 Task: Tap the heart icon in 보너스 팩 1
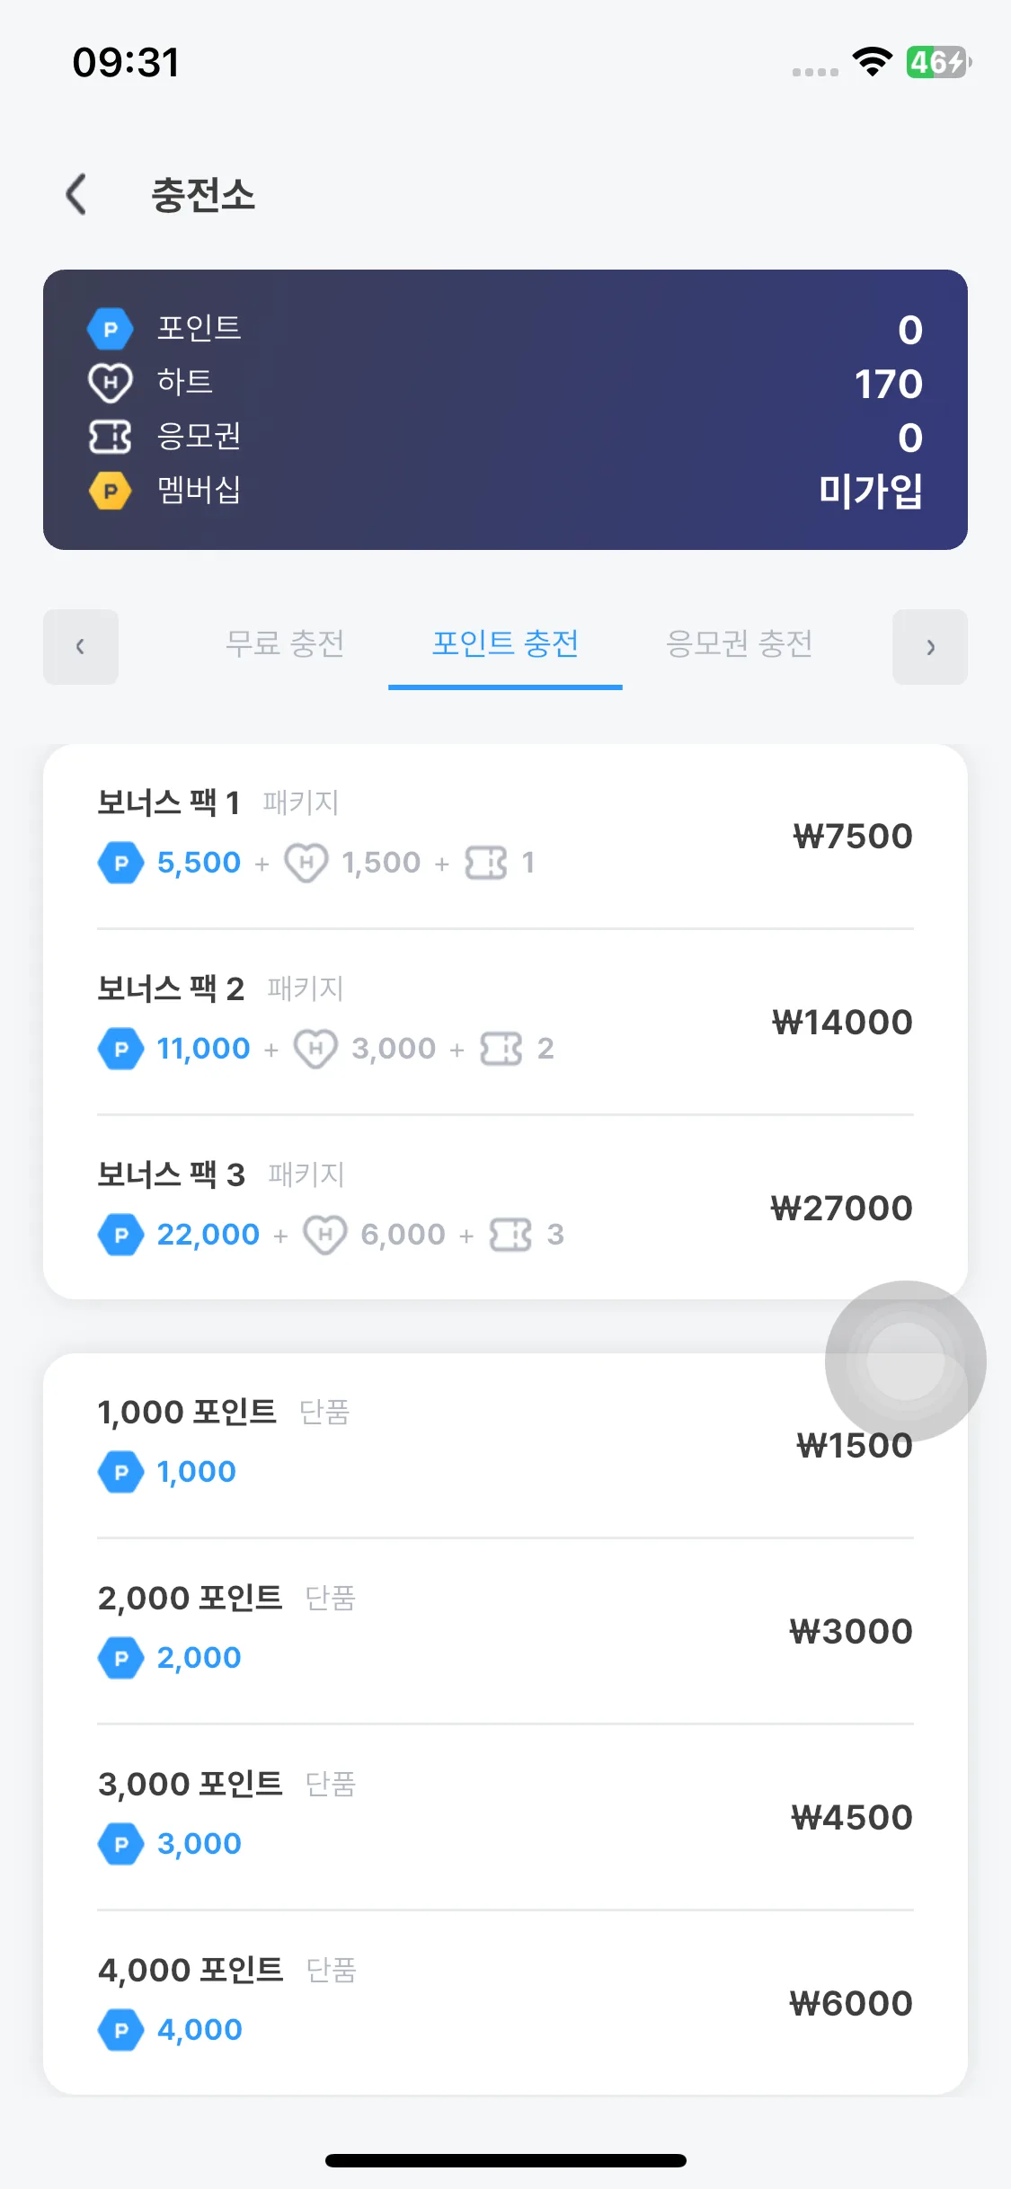(306, 863)
